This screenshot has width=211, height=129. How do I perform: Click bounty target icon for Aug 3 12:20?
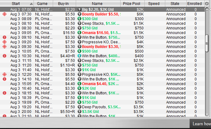4,74
